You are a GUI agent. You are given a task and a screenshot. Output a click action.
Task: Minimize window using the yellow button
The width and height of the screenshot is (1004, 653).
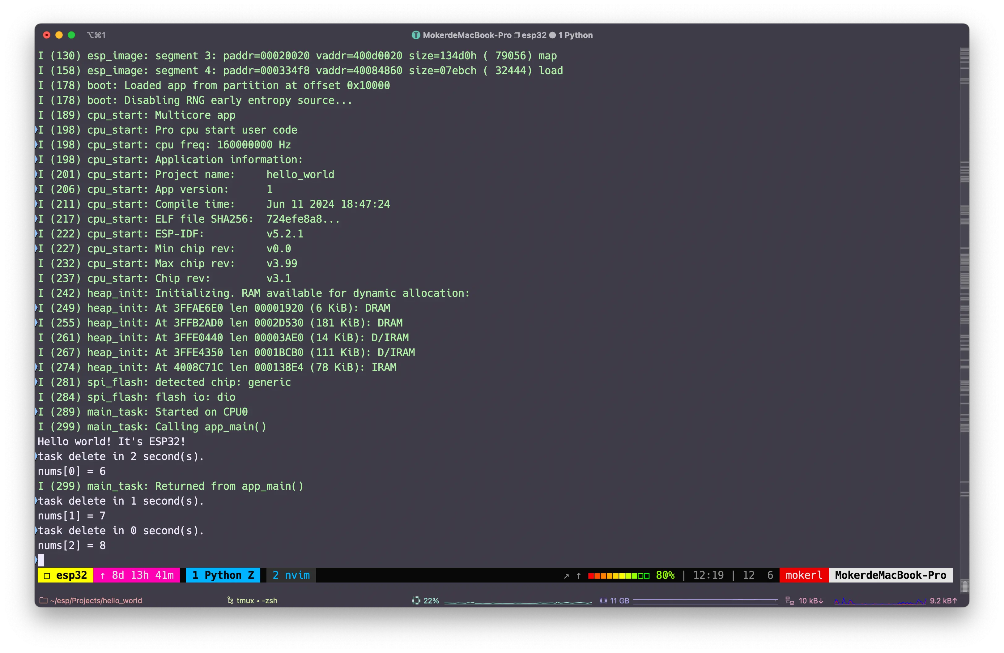[x=59, y=35]
